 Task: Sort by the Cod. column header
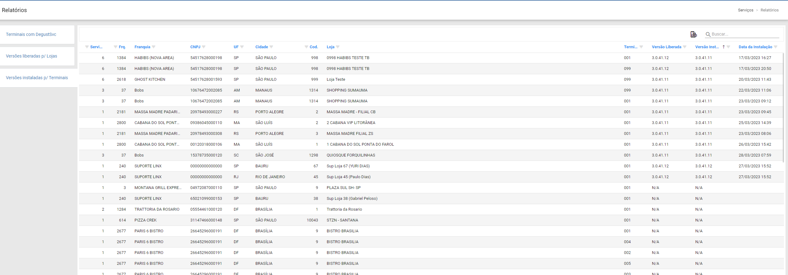point(314,47)
